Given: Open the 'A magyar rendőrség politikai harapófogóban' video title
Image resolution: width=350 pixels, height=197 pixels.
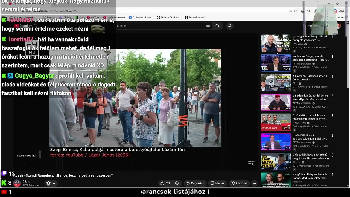Looking at the screenshot, I should click(x=310, y=38).
